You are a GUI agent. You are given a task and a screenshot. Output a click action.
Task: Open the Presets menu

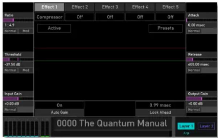(x=165, y=28)
